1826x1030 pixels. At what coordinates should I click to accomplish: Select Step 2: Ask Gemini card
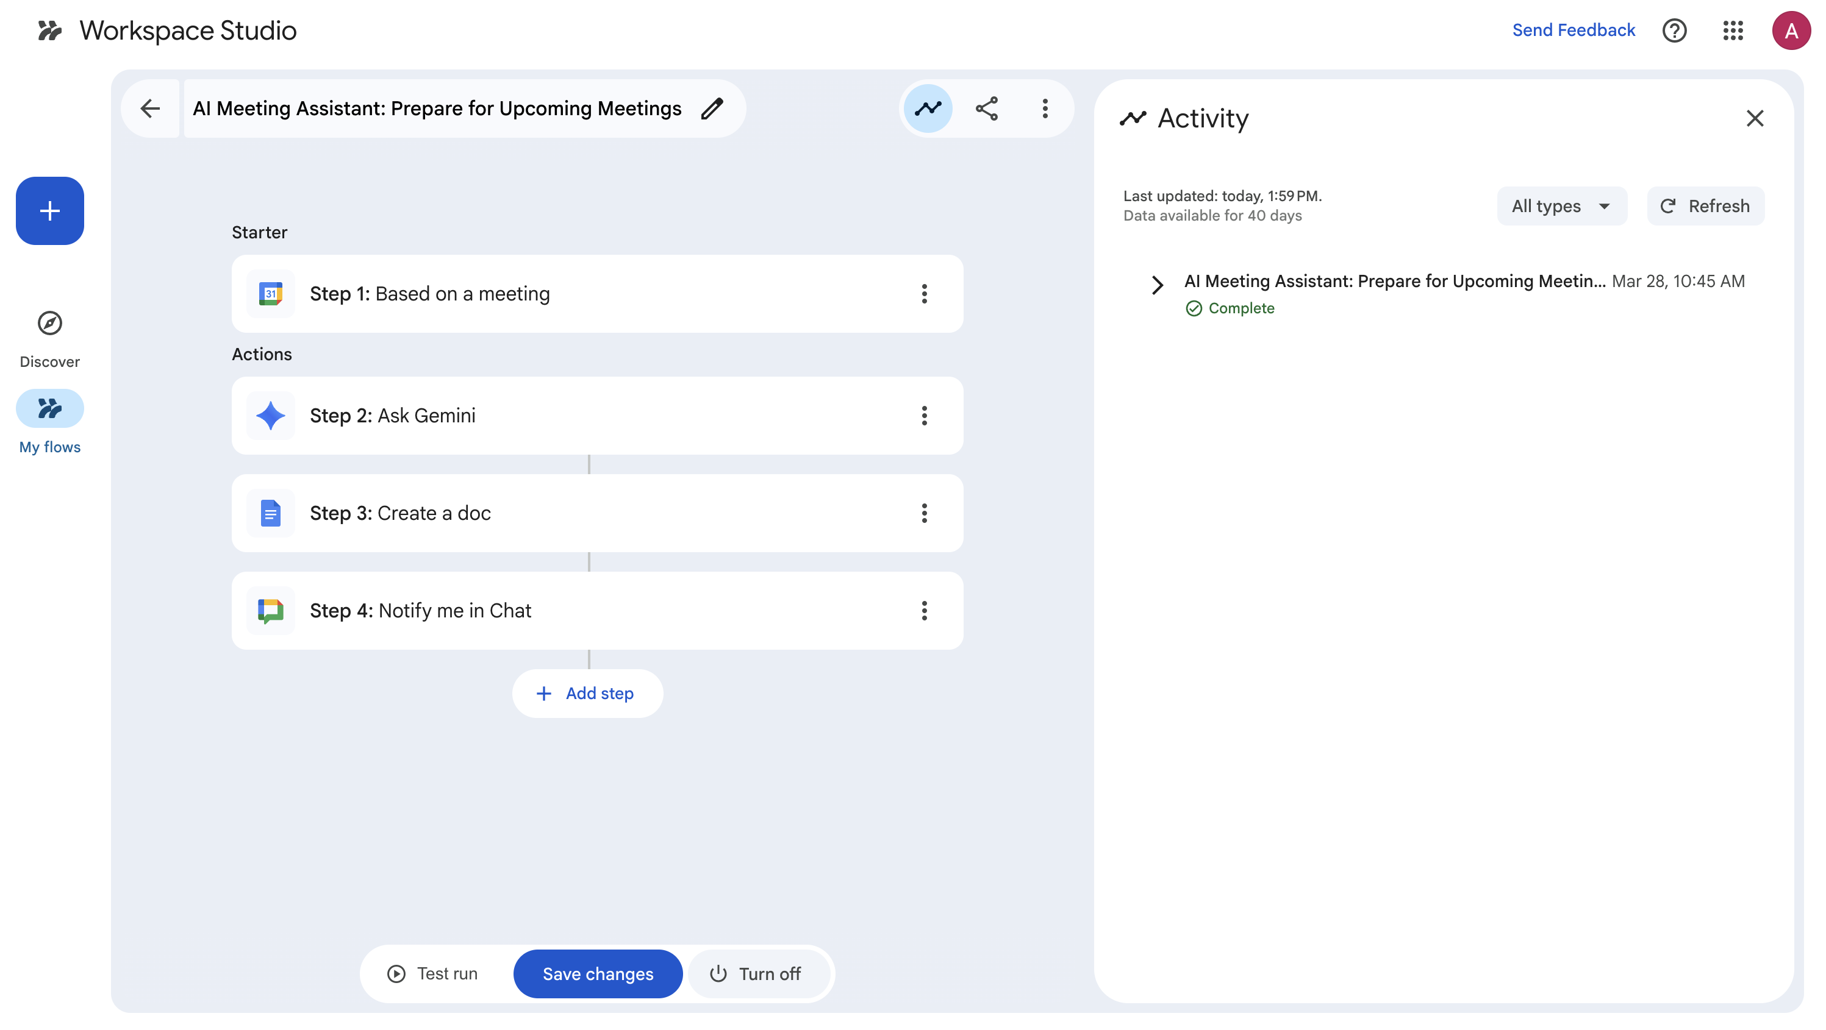(598, 416)
